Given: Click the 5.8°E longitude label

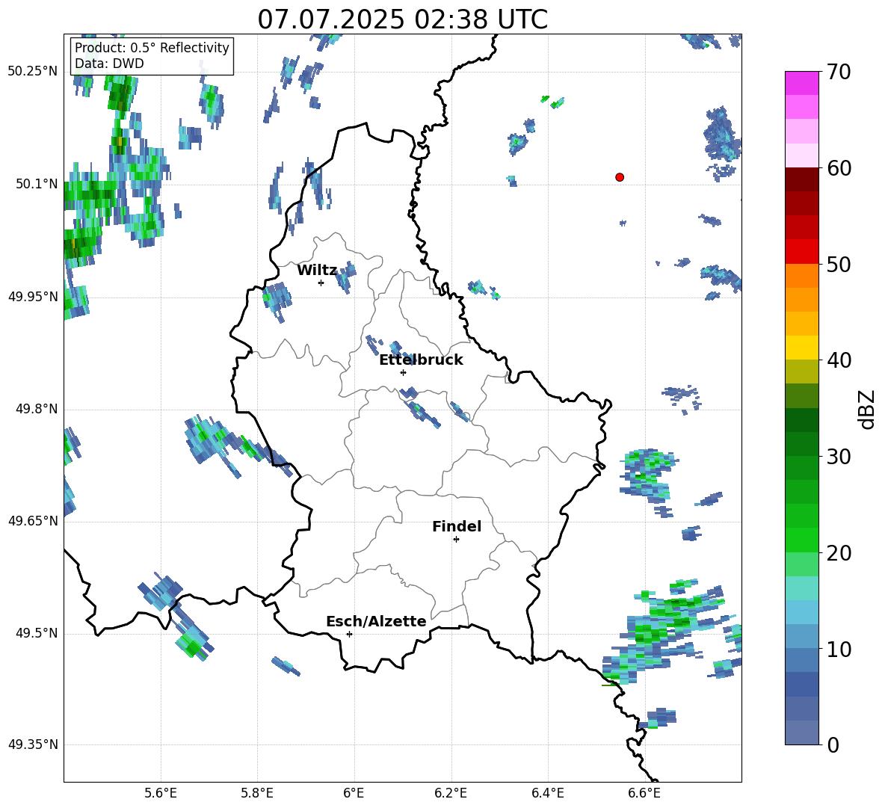Looking at the screenshot, I should (257, 794).
